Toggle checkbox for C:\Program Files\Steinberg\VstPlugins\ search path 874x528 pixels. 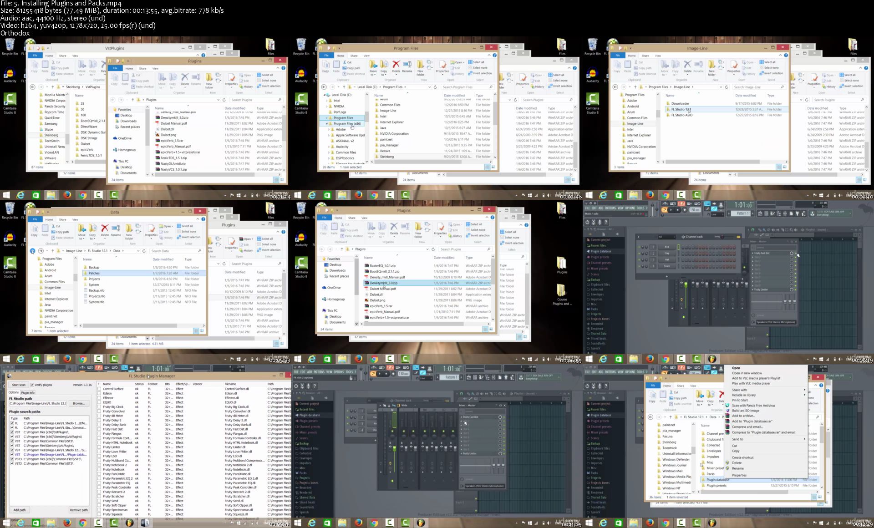coord(12,446)
